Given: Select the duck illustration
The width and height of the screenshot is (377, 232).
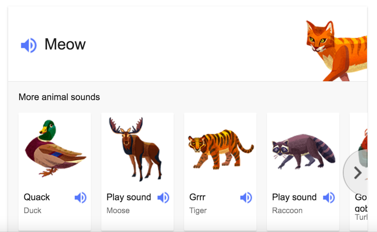Looking at the screenshot, I should pos(54,148).
